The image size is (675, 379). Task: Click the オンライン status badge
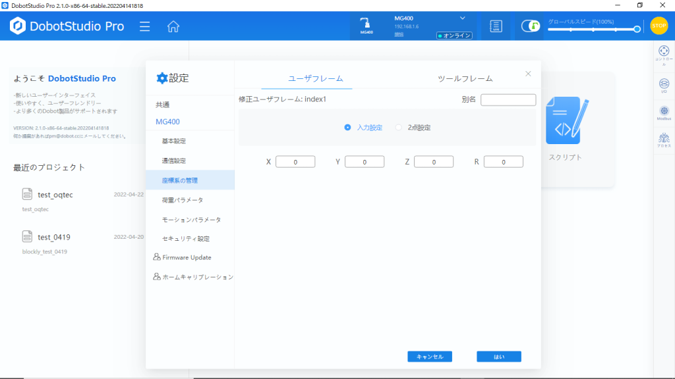coord(454,36)
